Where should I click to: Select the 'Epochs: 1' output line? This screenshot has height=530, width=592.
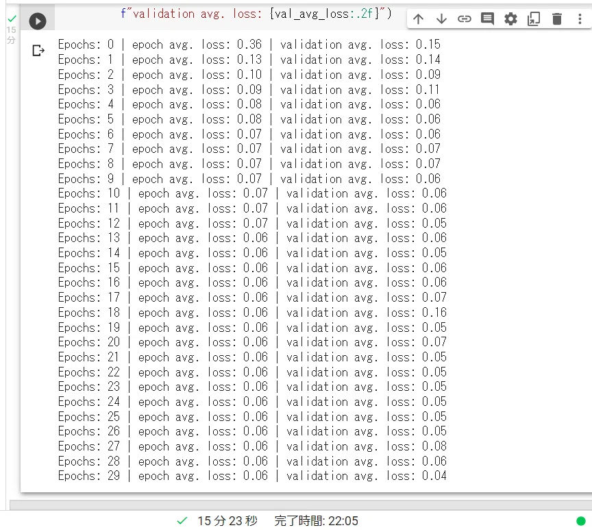[x=249, y=60]
